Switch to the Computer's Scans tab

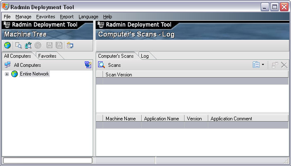[x=116, y=56]
